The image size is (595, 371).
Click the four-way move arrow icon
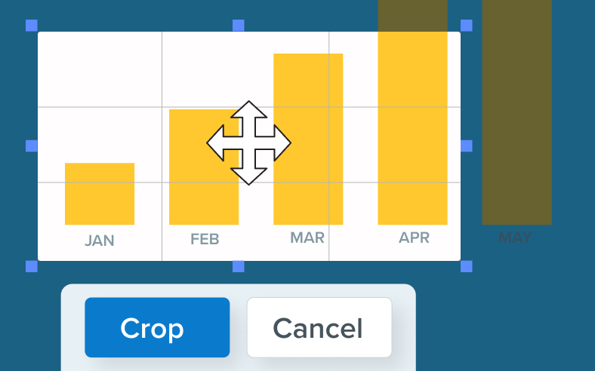(248, 143)
